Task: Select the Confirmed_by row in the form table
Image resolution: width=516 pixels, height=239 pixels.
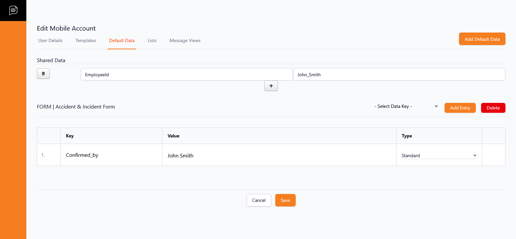Action: click(111, 155)
